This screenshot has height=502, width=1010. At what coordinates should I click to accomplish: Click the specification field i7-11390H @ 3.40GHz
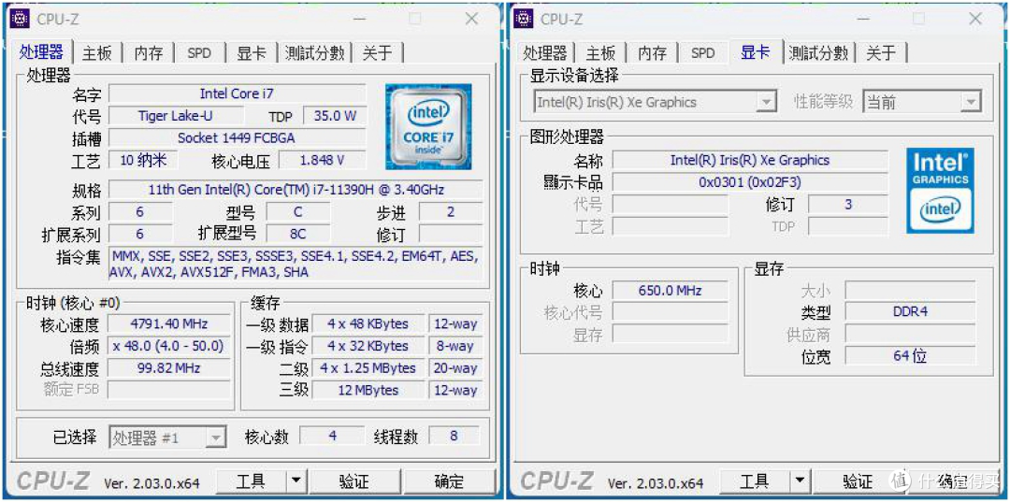coord(296,190)
